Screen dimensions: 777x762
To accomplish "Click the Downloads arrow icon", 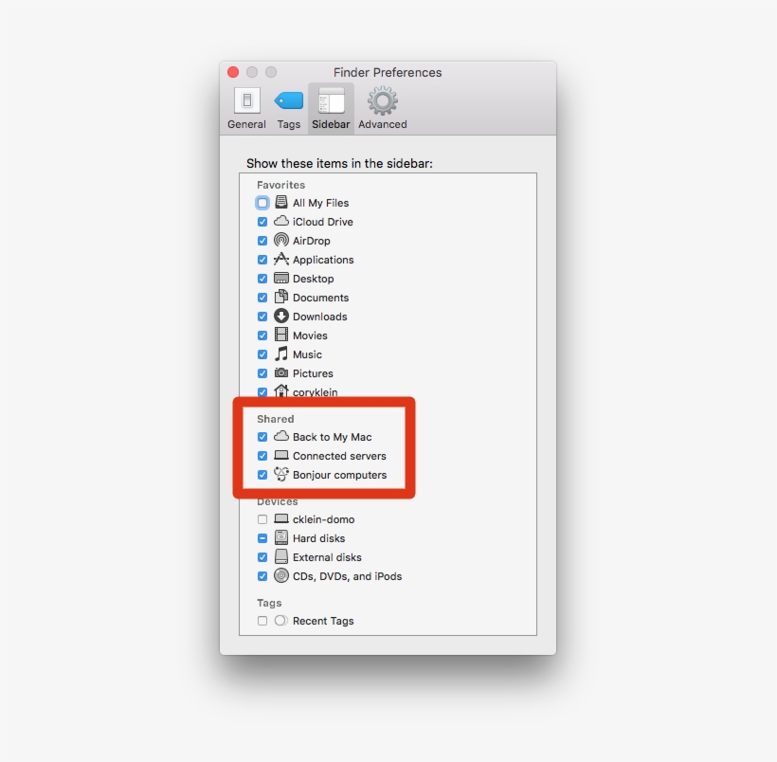I will [281, 317].
